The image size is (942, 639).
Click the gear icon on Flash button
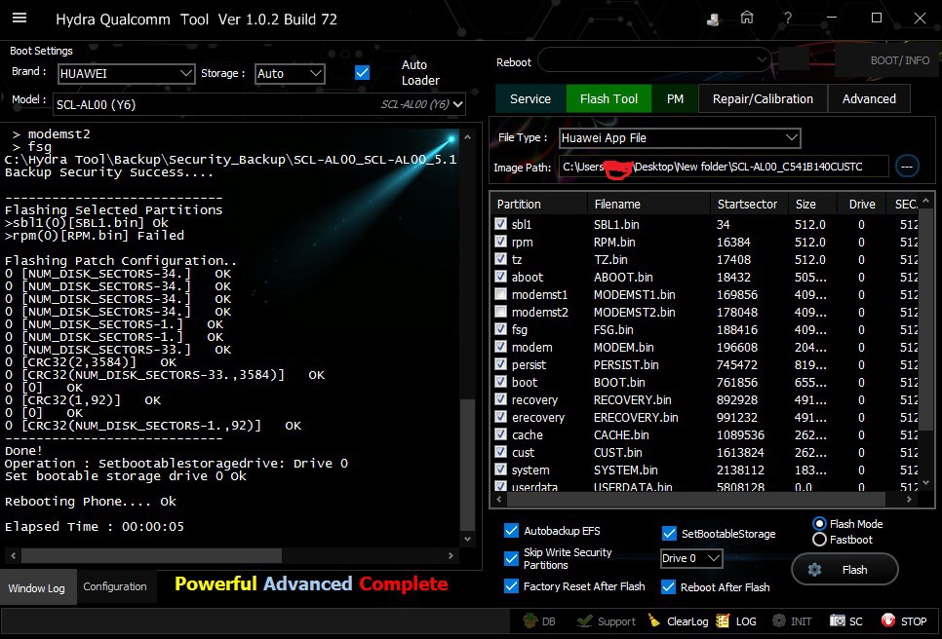click(814, 570)
